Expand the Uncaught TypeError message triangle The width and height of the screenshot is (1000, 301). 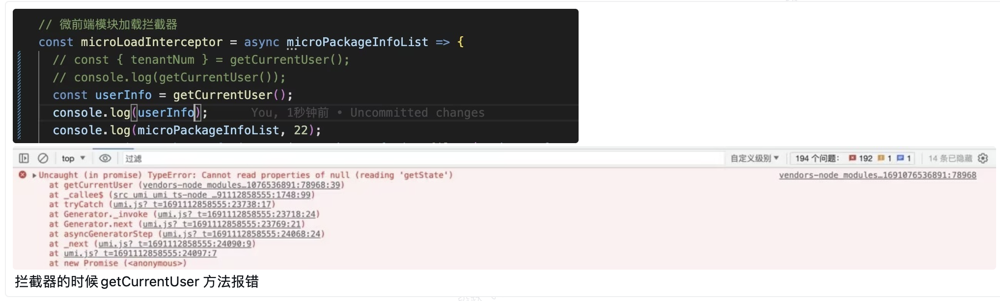34,175
